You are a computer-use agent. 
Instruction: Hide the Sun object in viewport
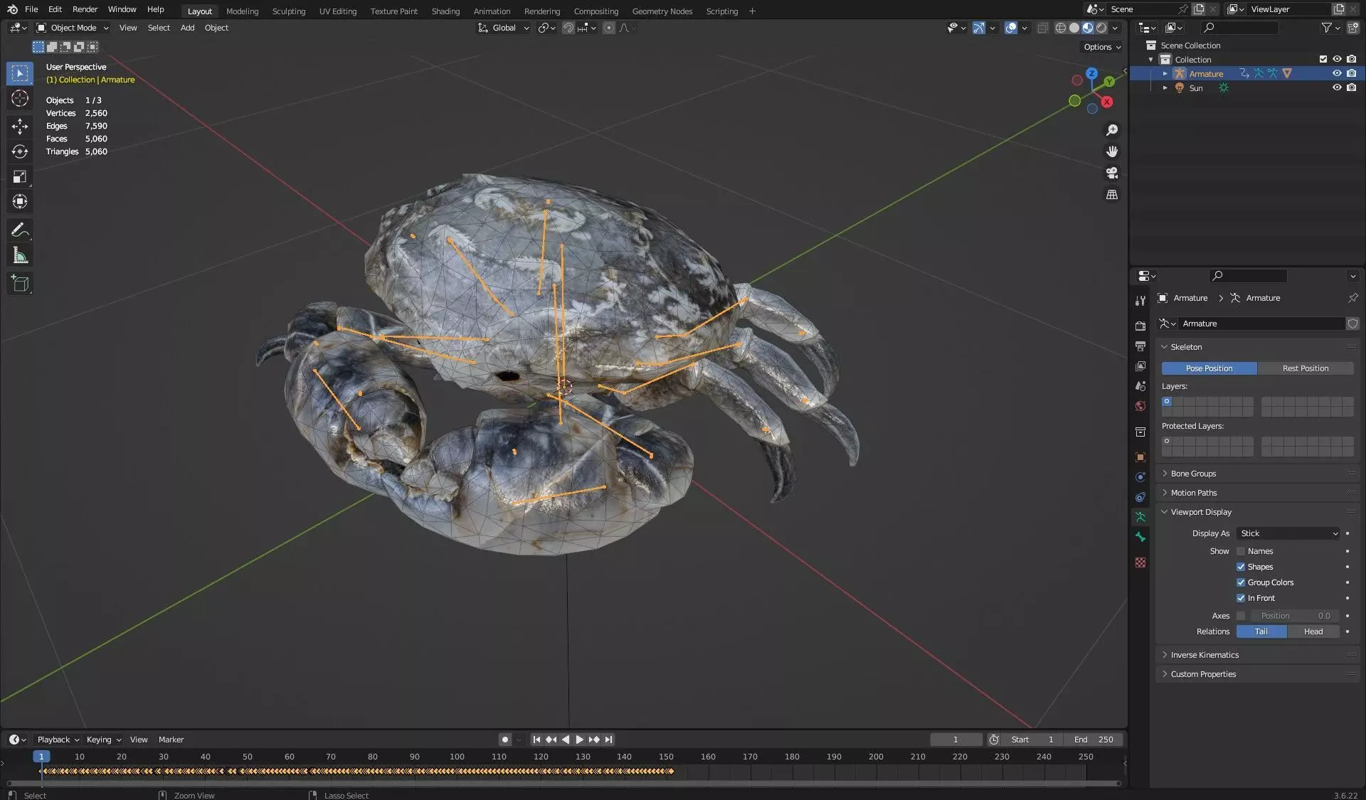coord(1337,87)
